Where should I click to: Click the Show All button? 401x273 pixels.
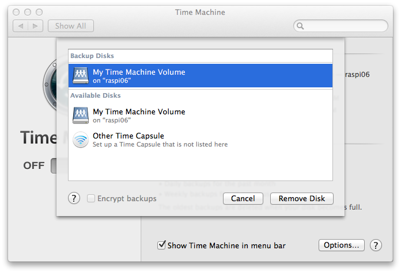click(x=71, y=26)
